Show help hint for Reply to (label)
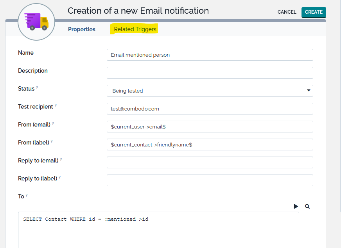 [60, 178]
